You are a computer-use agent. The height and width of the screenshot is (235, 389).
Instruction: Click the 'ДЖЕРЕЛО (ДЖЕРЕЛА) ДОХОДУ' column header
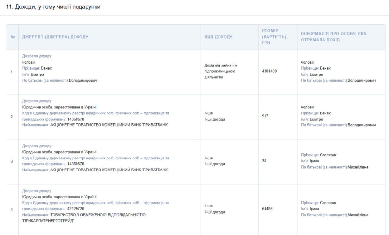[54, 37]
